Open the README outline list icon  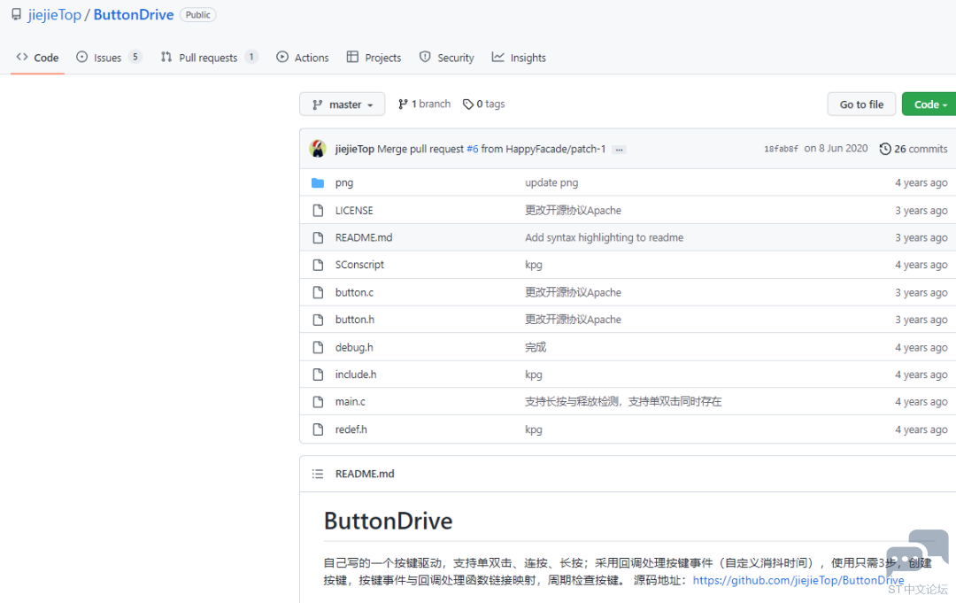[x=318, y=474]
